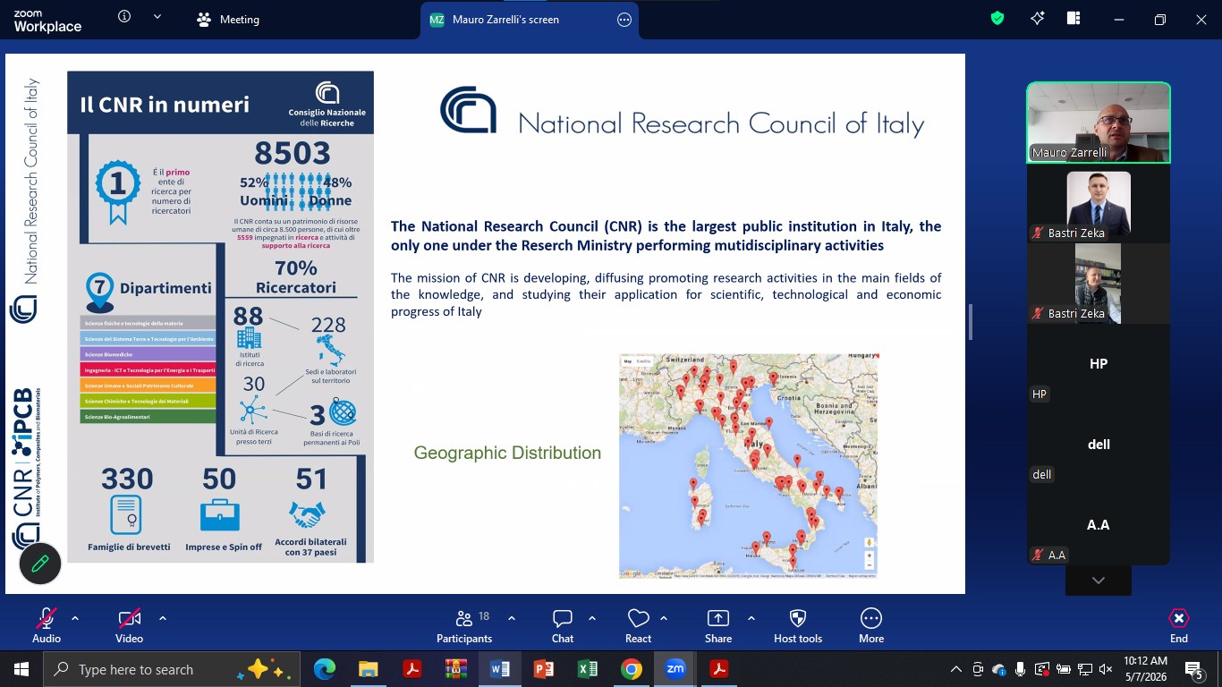
Task: Open the battery status tray icon
Action: (x=1064, y=669)
